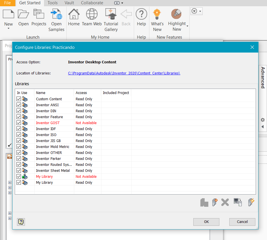The height and width of the screenshot is (240, 267).
Task: Open the Help question mark icon
Action: tap(141, 14)
